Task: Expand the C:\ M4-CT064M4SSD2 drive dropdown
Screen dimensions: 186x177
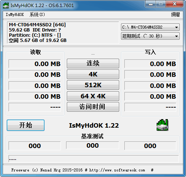Action: [150, 27]
